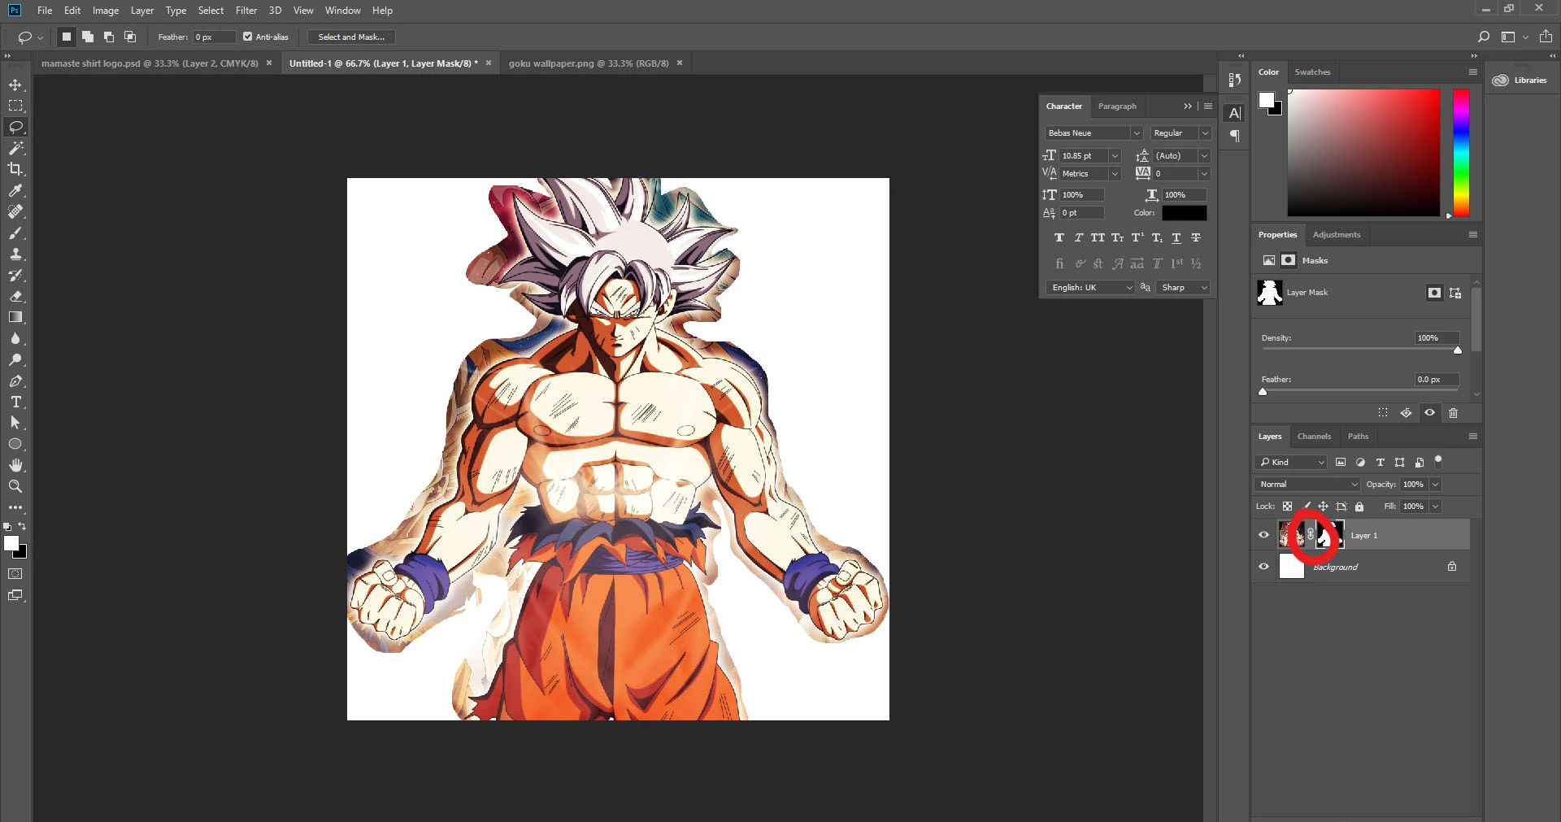Switch to the Paragraph tab

coord(1117,107)
